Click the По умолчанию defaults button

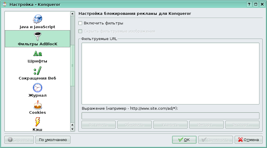click(53, 140)
